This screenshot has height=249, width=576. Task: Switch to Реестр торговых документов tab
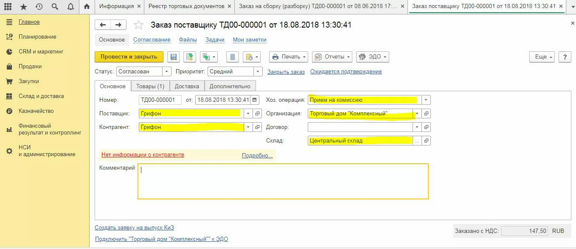click(x=186, y=6)
